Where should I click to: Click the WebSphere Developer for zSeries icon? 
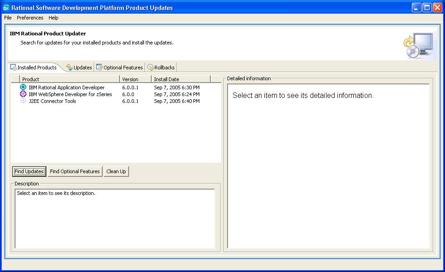[23, 94]
